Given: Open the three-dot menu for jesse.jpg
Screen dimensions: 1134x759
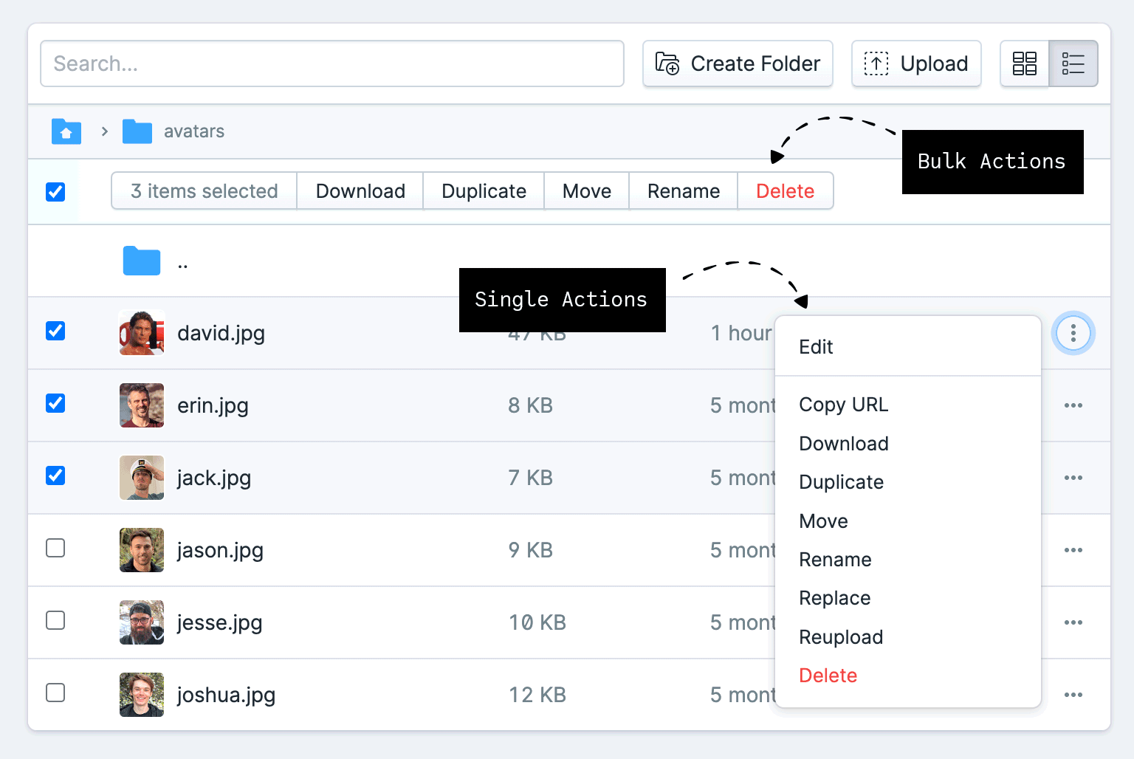Looking at the screenshot, I should pos(1073,622).
